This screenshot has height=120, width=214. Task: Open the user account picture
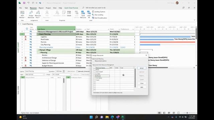point(177,3)
